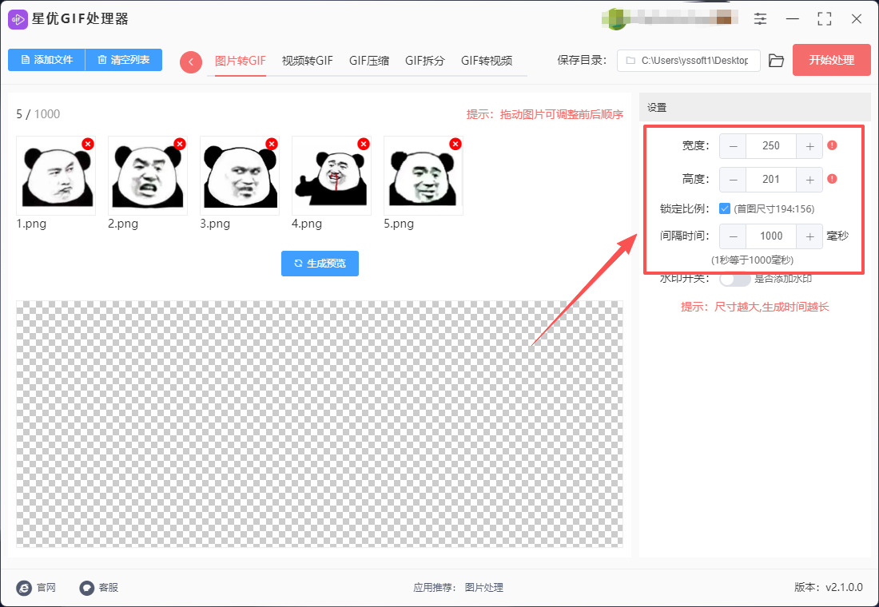Screen dimensions: 879x607
Task: Click the checkered GIF preview area
Action: (320, 424)
